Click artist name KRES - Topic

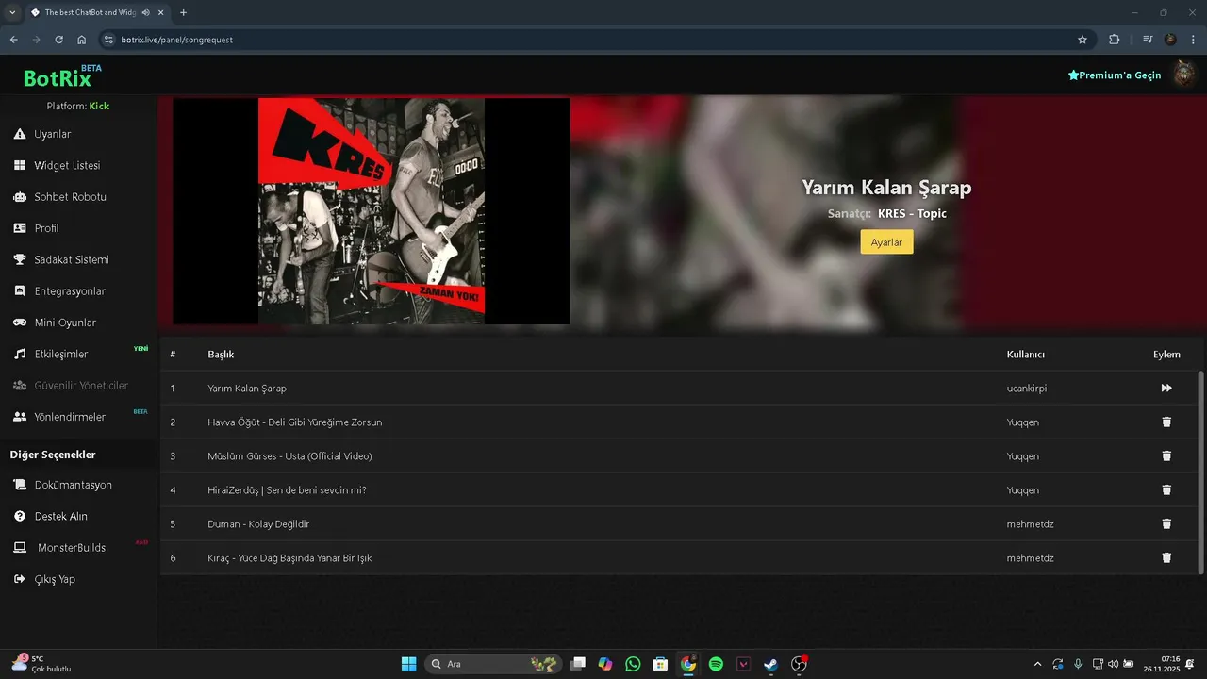[912, 213]
